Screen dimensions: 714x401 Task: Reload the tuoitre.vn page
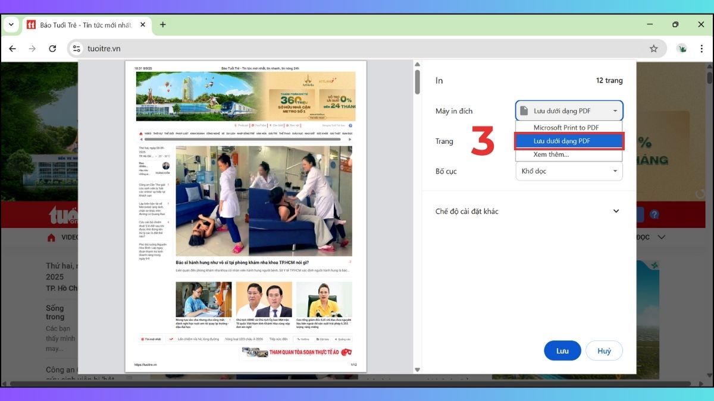[52, 49]
